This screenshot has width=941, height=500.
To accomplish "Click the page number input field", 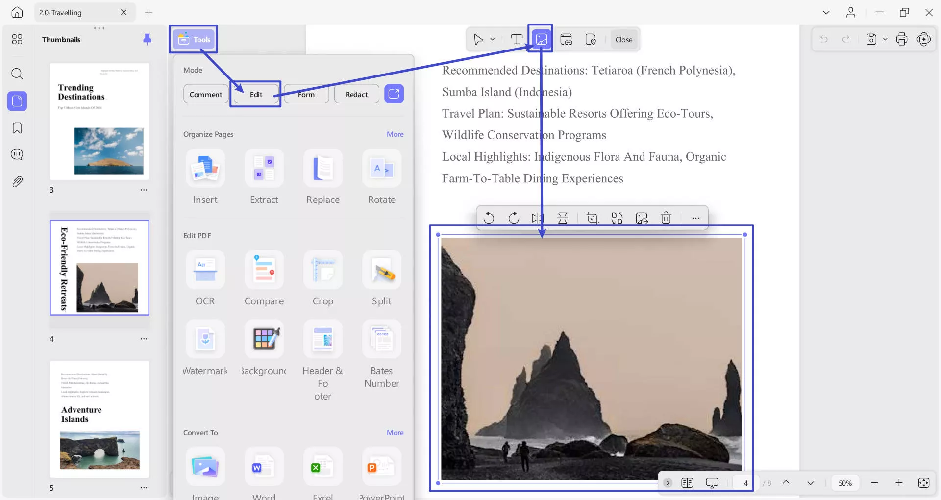I will point(745,483).
